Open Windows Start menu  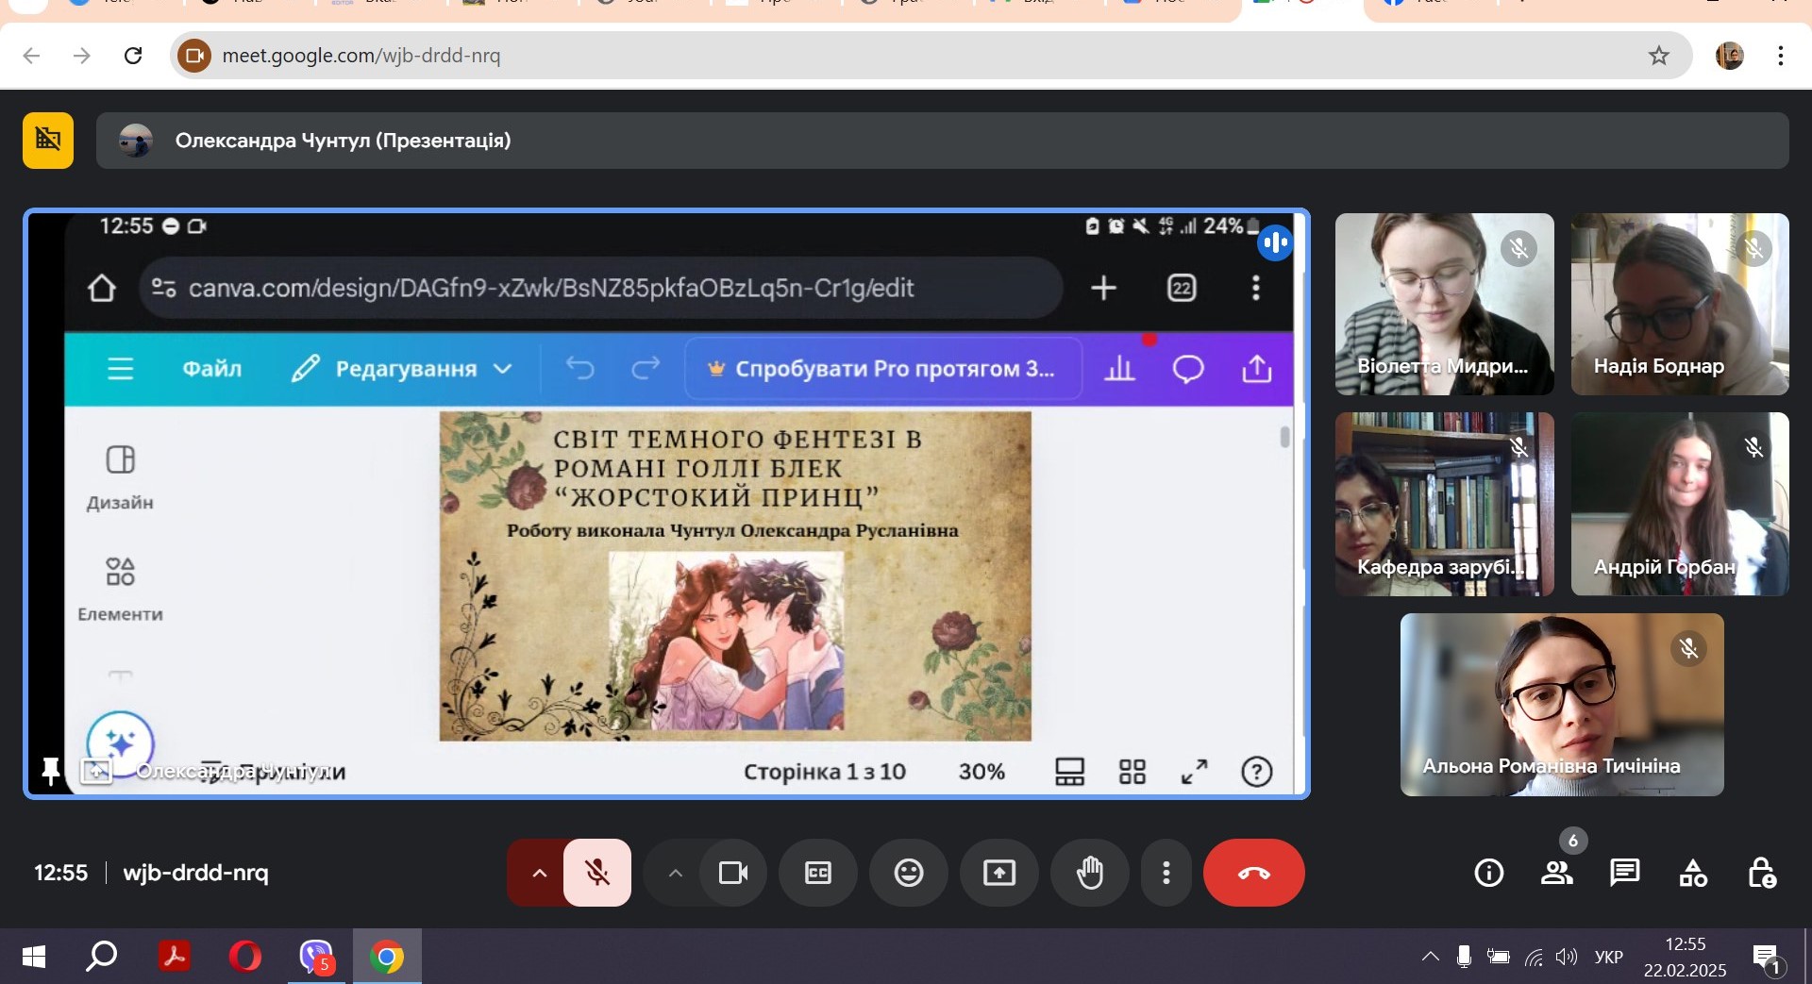33,957
